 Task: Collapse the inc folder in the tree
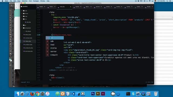pyautogui.click(x=22, y=19)
